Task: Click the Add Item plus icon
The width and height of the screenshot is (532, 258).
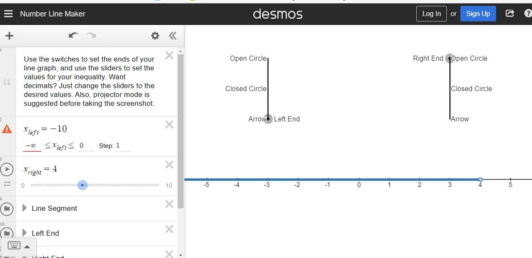Action: pos(9,36)
